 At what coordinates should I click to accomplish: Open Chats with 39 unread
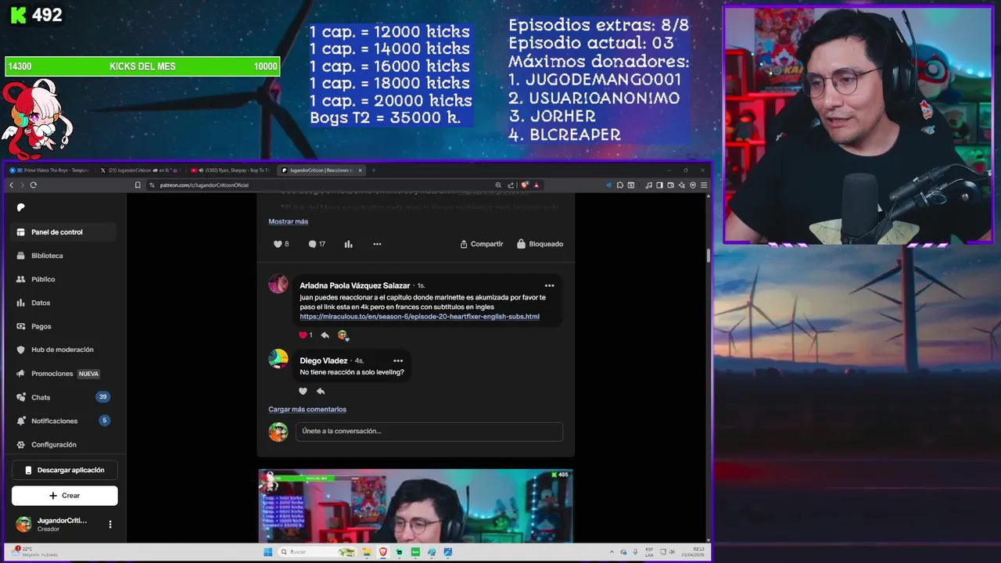(64, 397)
